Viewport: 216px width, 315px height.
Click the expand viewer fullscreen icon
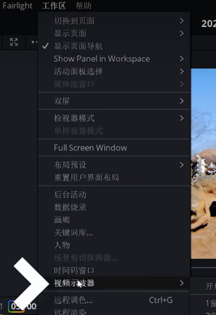(x=14, y=42)
